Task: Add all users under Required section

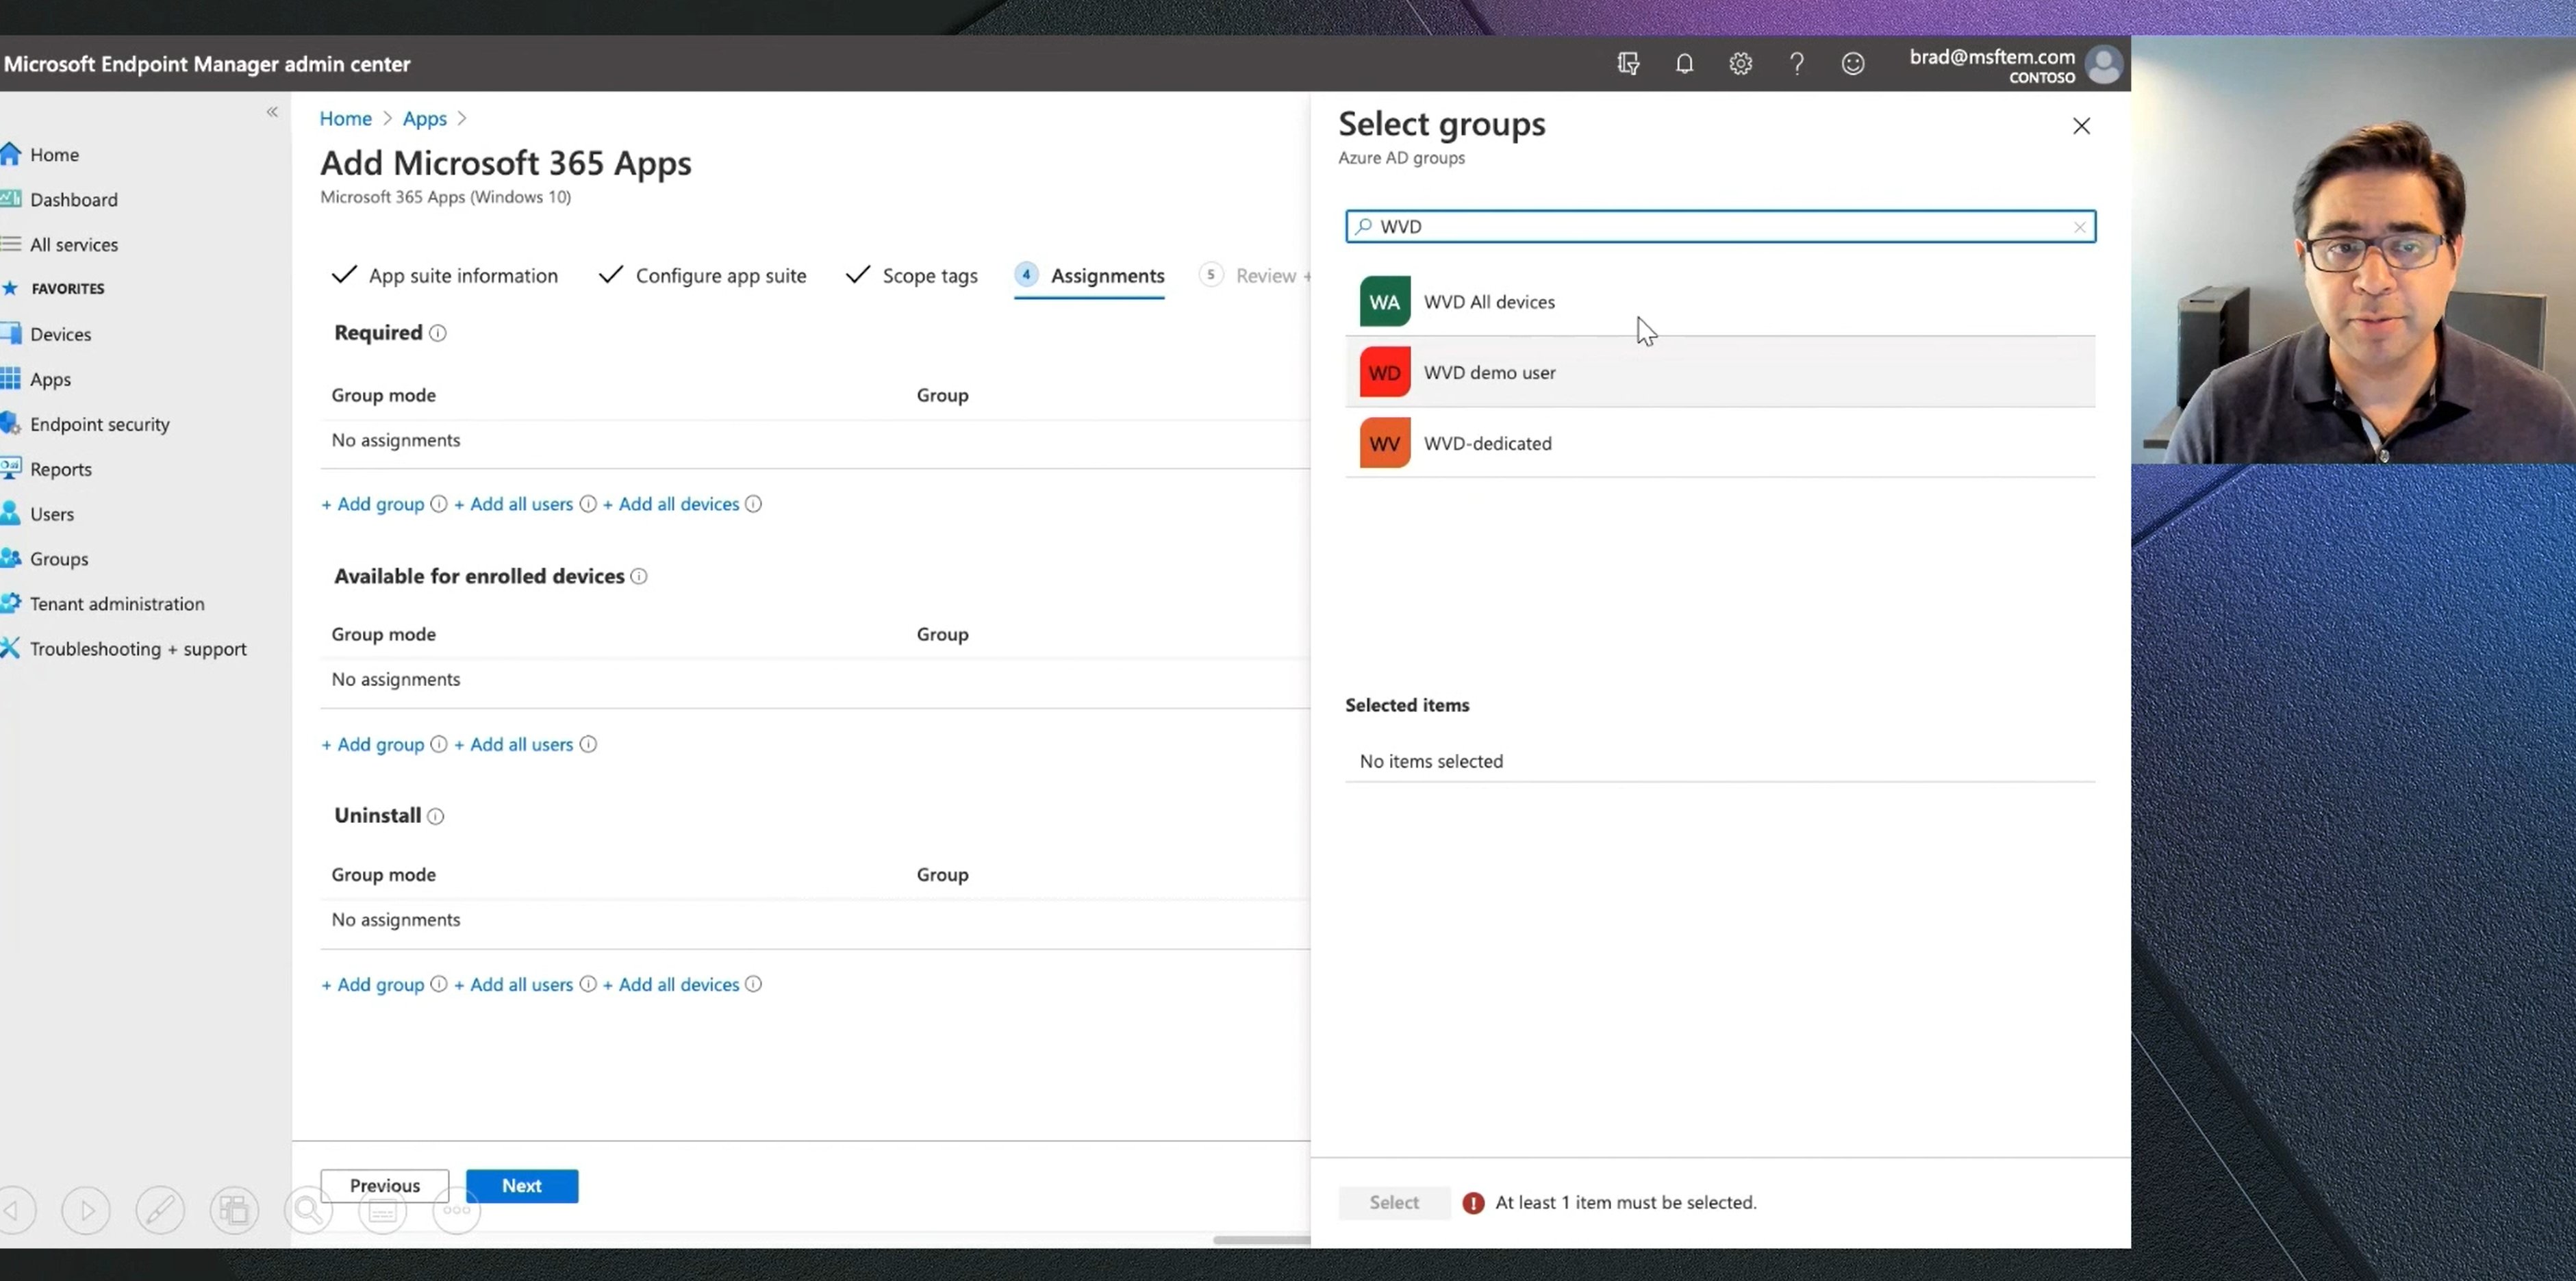Action: [514, 504]
